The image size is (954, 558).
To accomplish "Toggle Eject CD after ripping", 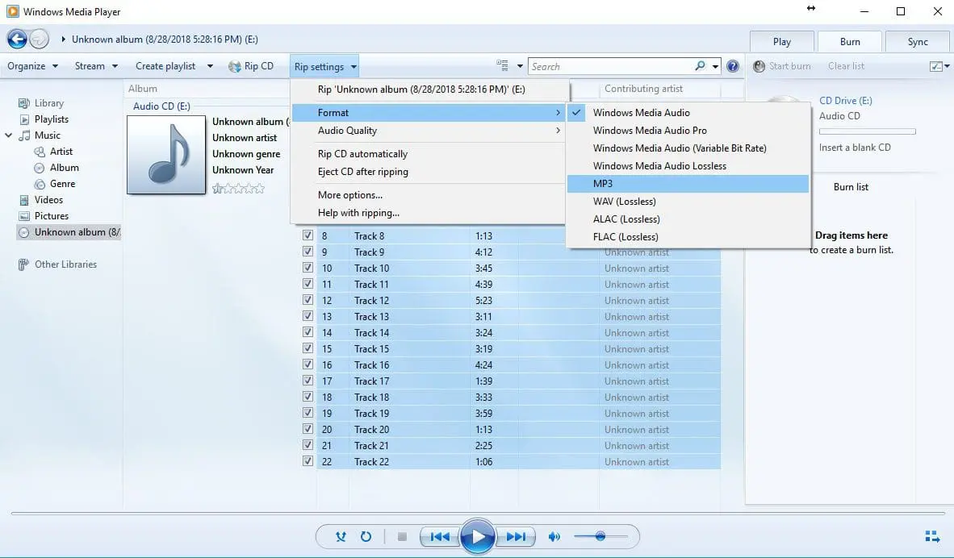I will [428, 172].
